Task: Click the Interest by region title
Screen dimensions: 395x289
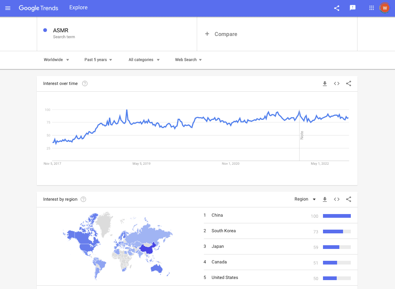Action: point(60,199)
